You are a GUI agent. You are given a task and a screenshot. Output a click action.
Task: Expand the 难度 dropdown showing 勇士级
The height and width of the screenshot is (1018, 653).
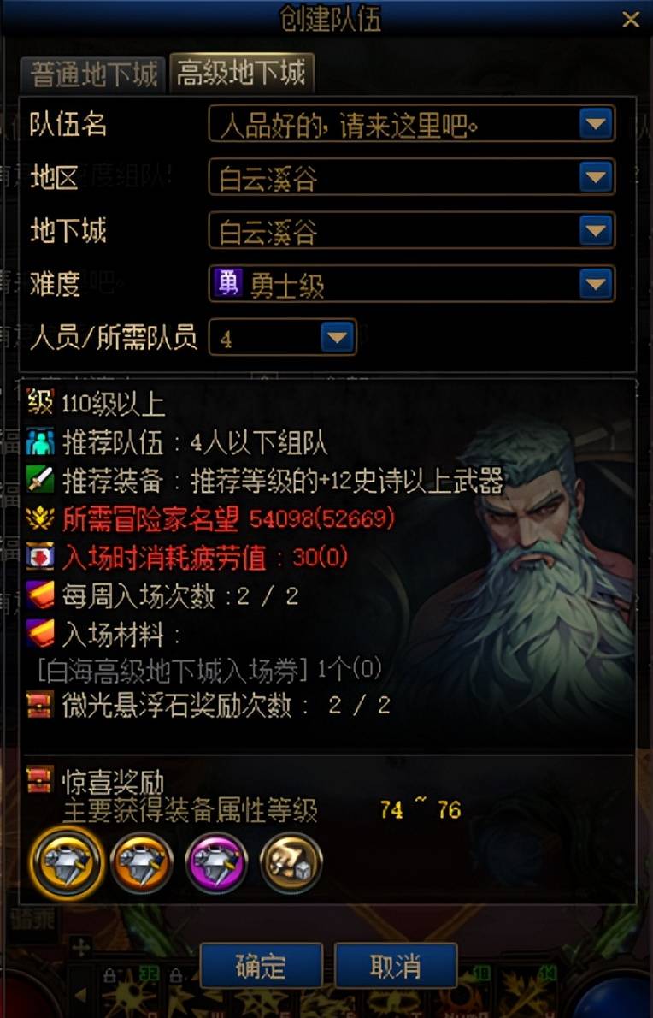tap(596, 283)
